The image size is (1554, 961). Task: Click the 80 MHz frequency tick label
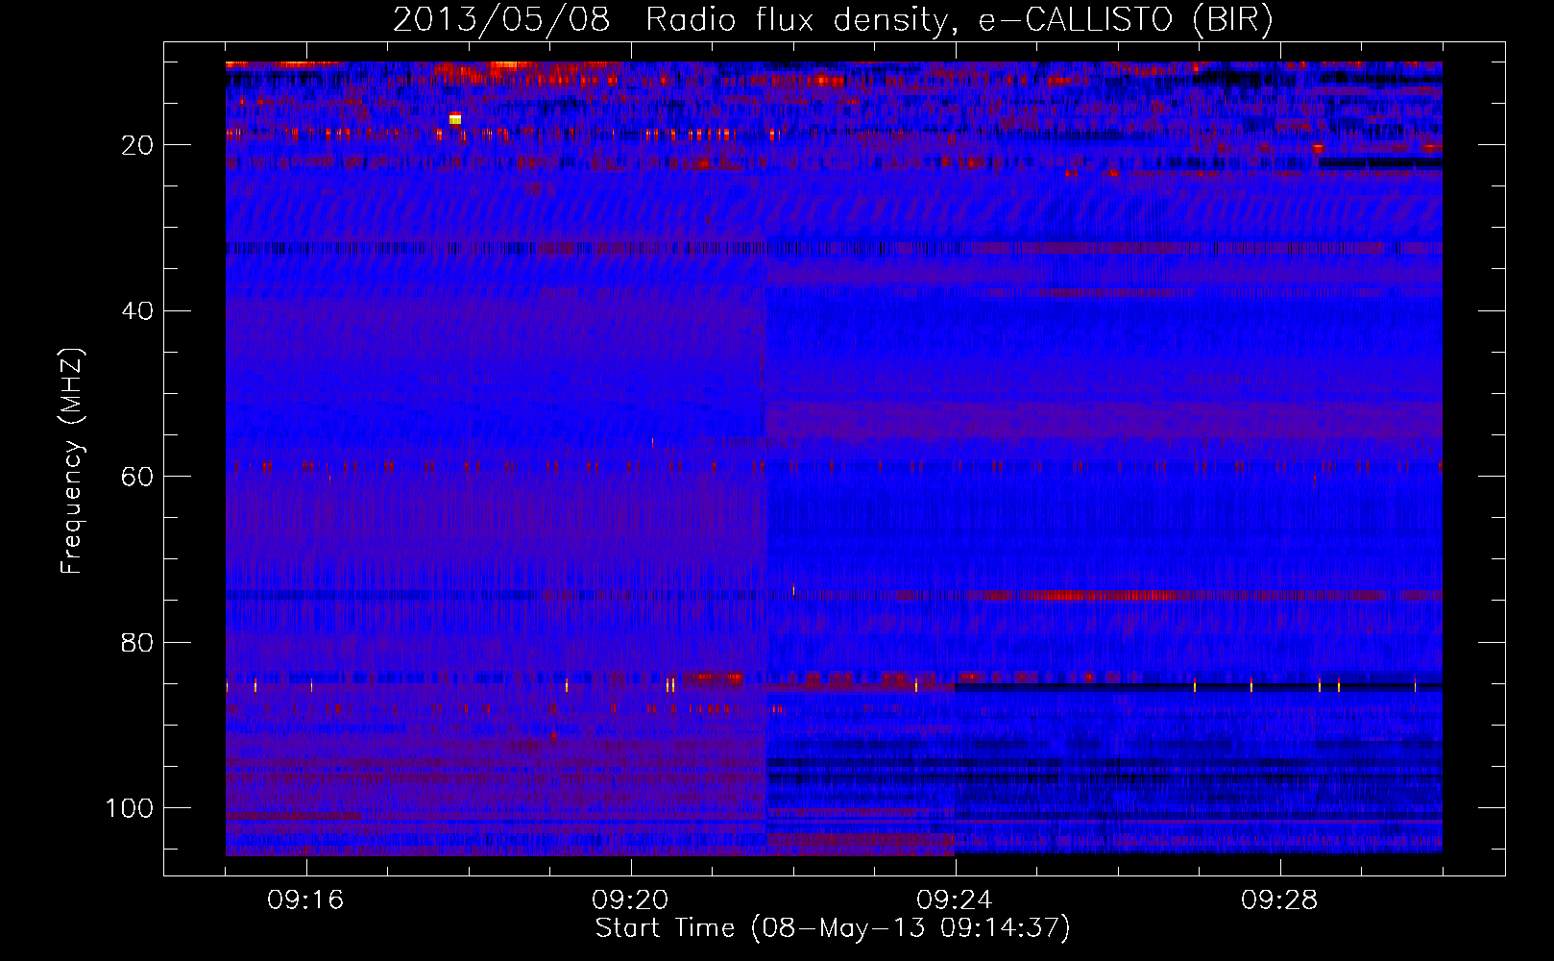coord(137,642)
